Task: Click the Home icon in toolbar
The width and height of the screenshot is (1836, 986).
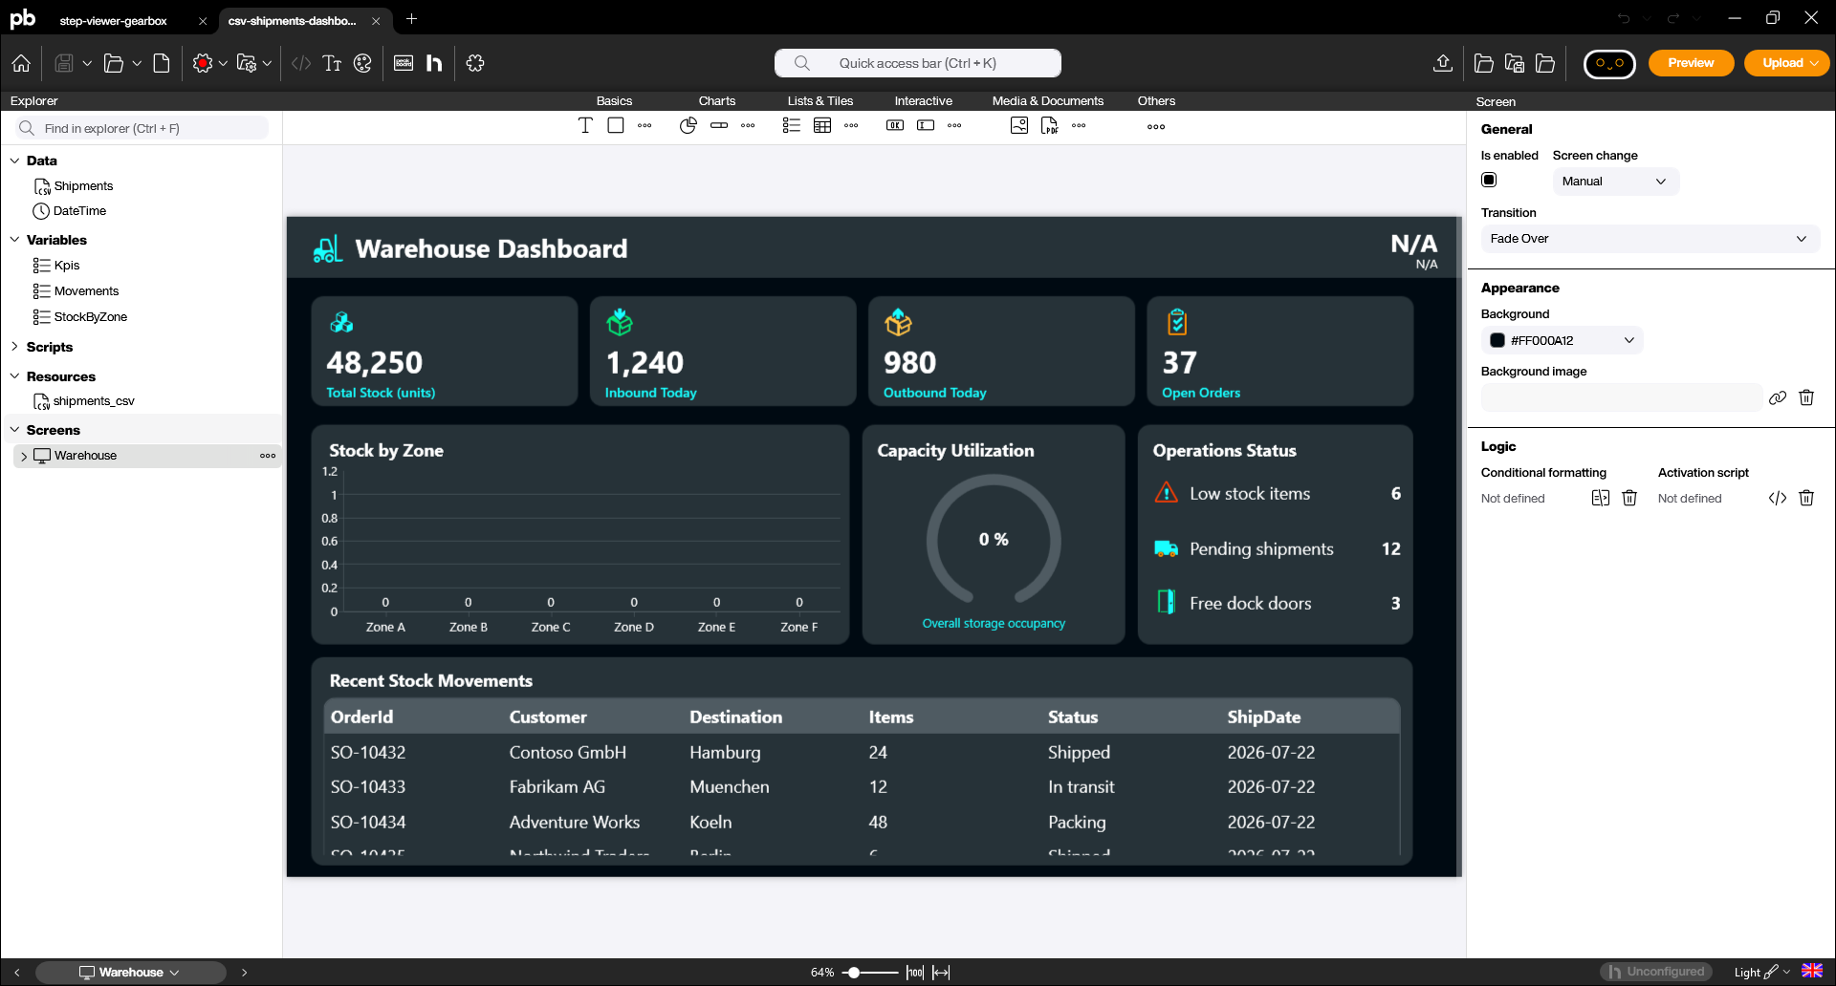Action: pyautogui.click(x=21, y=63)
